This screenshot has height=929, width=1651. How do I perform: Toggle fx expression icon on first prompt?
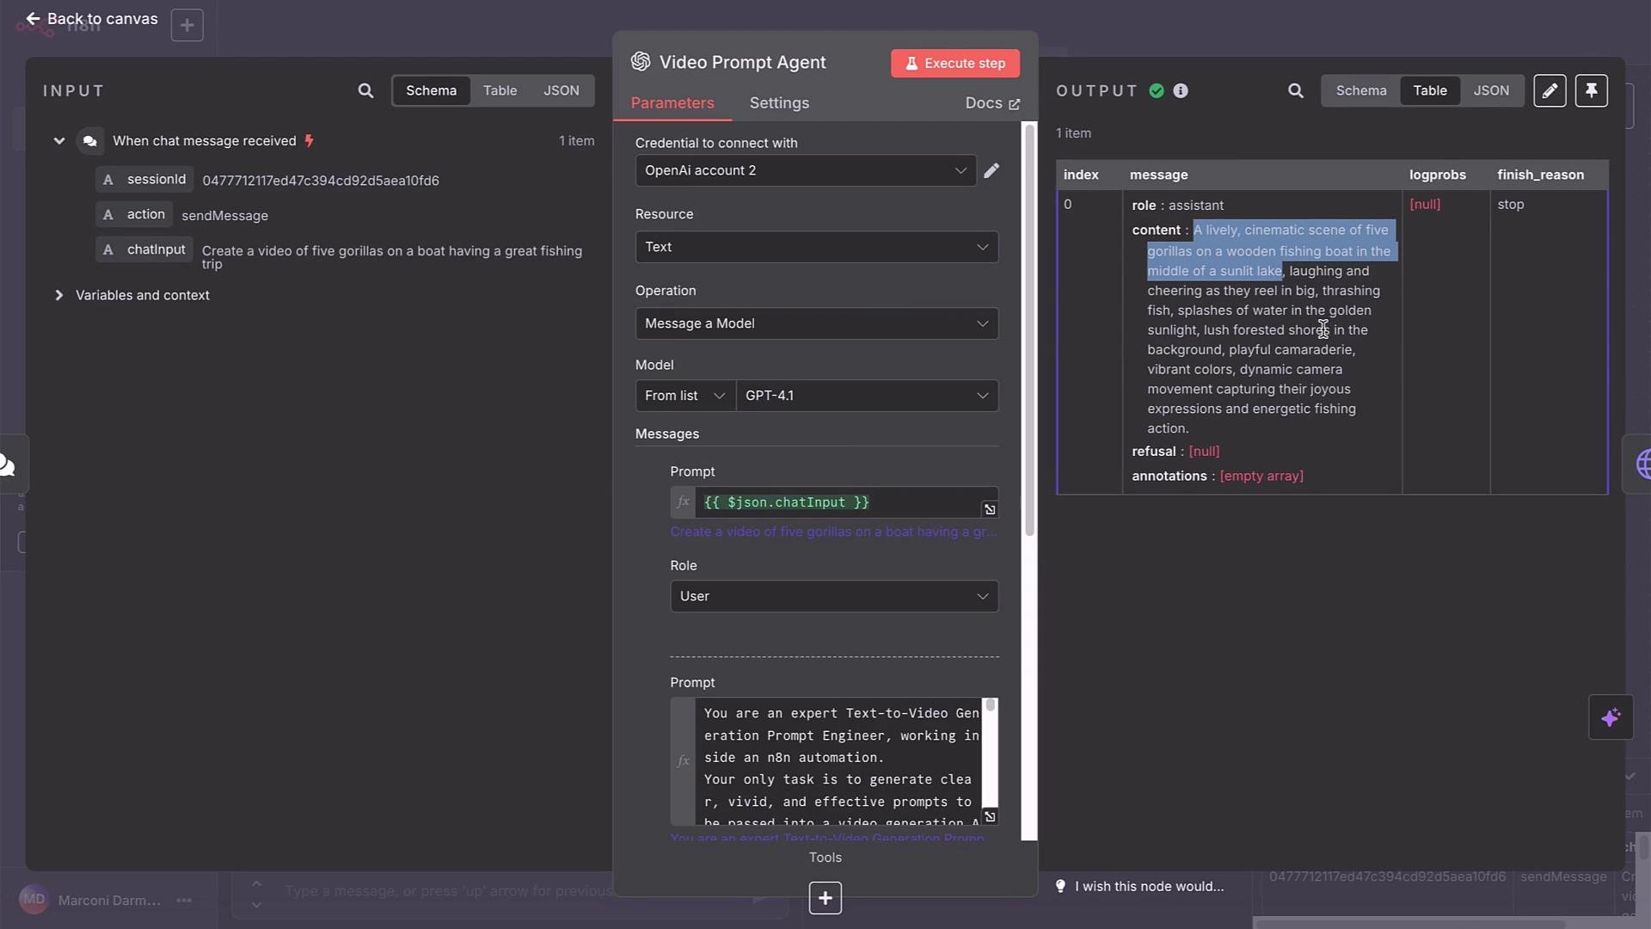[x=683, y=502]
